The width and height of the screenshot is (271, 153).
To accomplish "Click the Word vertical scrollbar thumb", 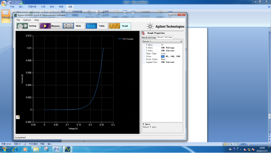I will [x=269, y=116].
